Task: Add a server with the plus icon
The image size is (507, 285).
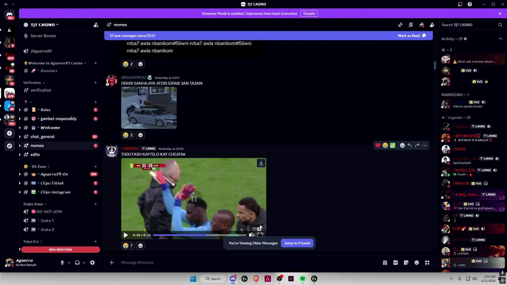Action: point(10,133)
